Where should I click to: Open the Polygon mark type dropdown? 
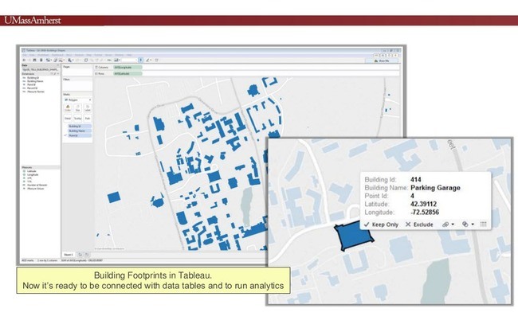[x=77, y=100]
